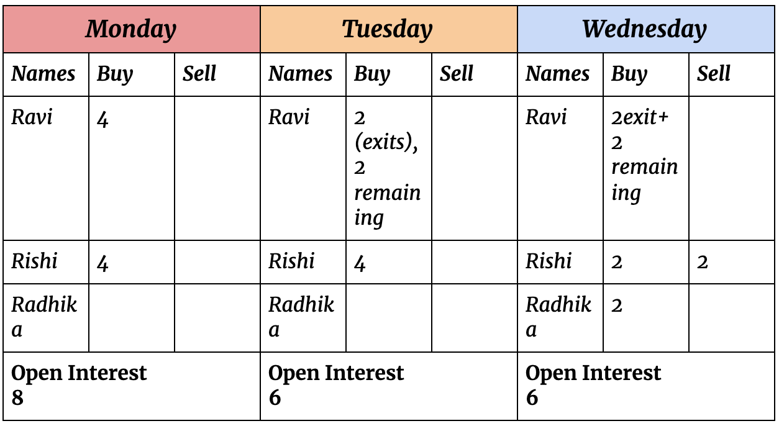Select the Buy column header under Monday
This screenshot has width=779, height=426.
pos(131,75)
